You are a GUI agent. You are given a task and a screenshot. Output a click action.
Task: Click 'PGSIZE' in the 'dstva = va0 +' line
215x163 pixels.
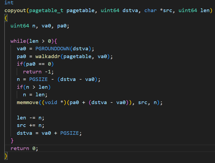pyautogui.click(x=70, y=133)
